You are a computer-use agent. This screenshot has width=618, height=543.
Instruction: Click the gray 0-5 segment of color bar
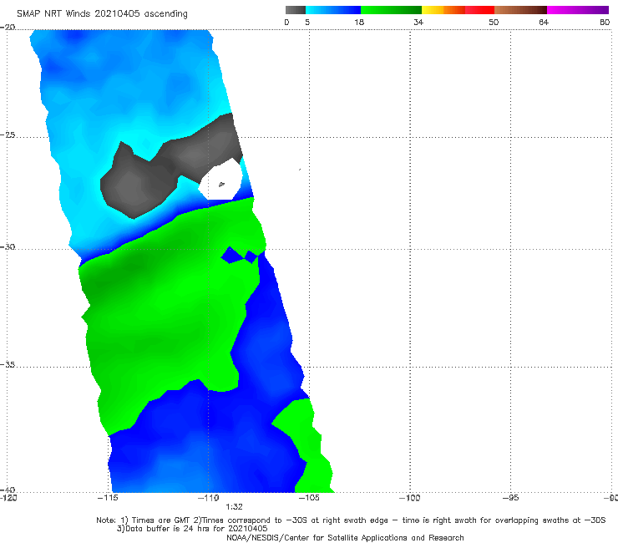click(x=296, y=10)
